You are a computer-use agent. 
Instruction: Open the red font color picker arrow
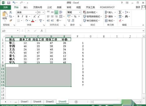point(36,21)
